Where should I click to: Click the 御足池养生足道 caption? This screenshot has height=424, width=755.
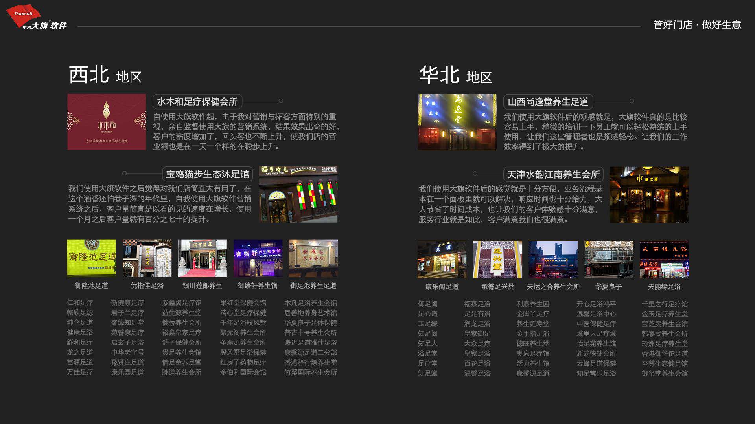pos(313,285)
